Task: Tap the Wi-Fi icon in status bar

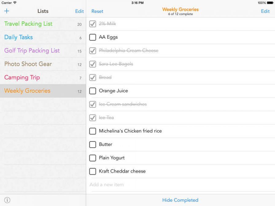Action: 15,3
